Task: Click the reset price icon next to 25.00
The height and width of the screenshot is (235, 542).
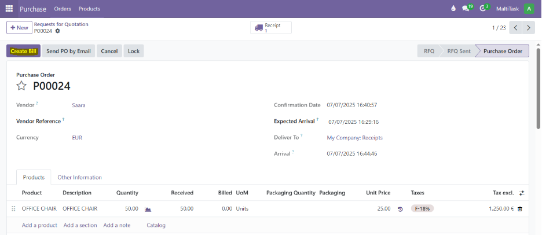Action: 400,209
